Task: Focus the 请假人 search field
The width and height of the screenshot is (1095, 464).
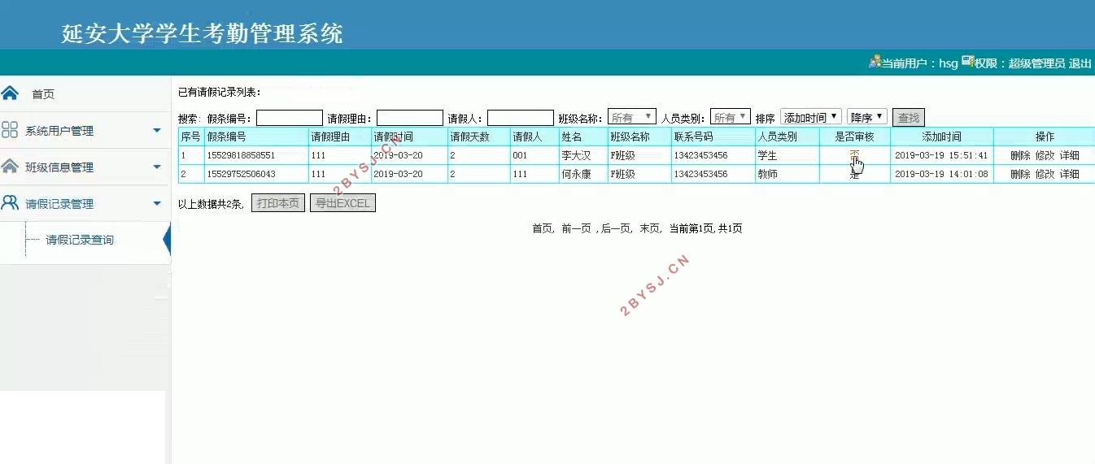Action: pyautogui.click(x=521, y=118)
